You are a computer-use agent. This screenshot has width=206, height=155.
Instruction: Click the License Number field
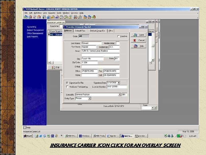(117, 87)
